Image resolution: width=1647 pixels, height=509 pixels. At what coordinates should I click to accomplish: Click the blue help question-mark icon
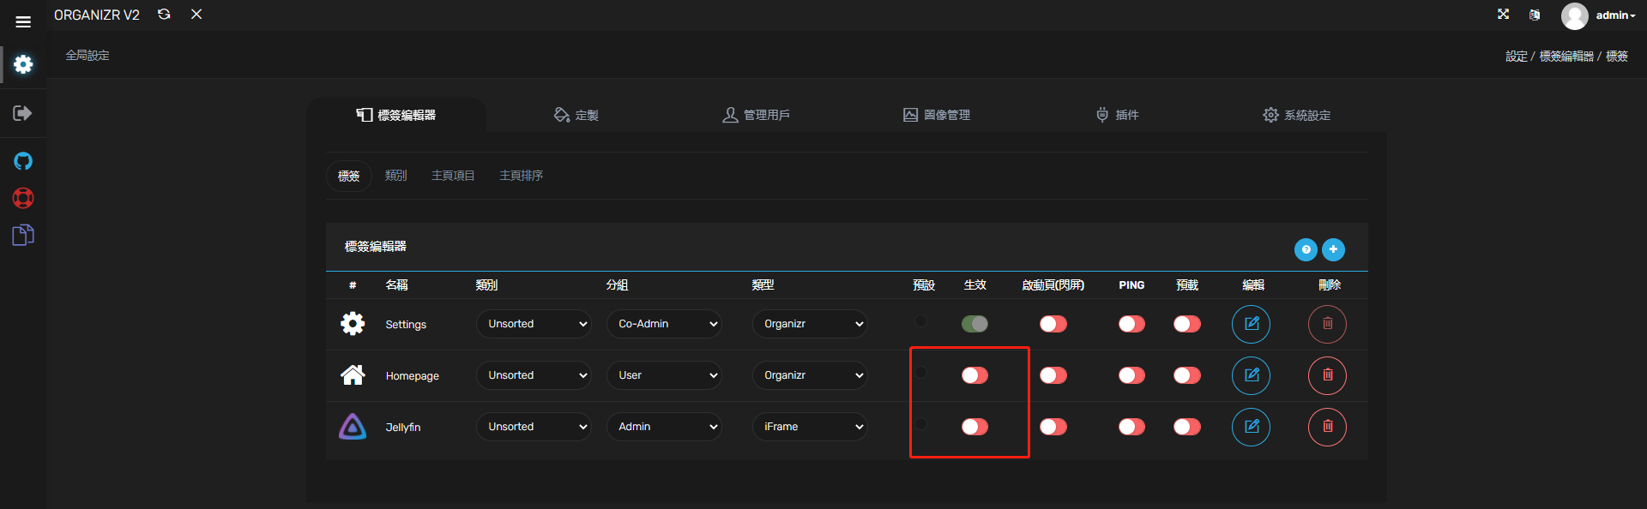point(1306,249)
